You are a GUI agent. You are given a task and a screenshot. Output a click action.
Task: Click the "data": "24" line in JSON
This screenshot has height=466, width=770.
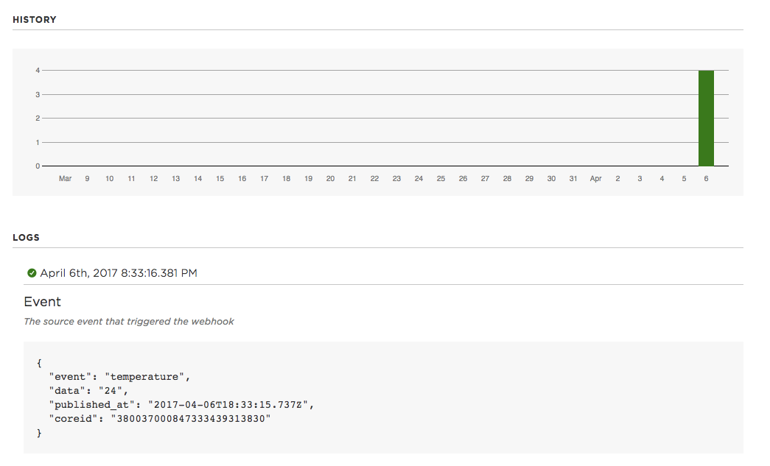coord(88,391)
